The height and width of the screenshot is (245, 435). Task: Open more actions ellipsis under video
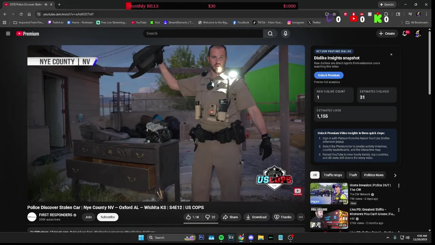(x=301, y=217)
